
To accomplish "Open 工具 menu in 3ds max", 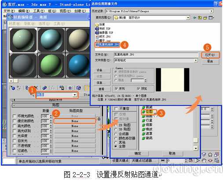I will 39,11.
